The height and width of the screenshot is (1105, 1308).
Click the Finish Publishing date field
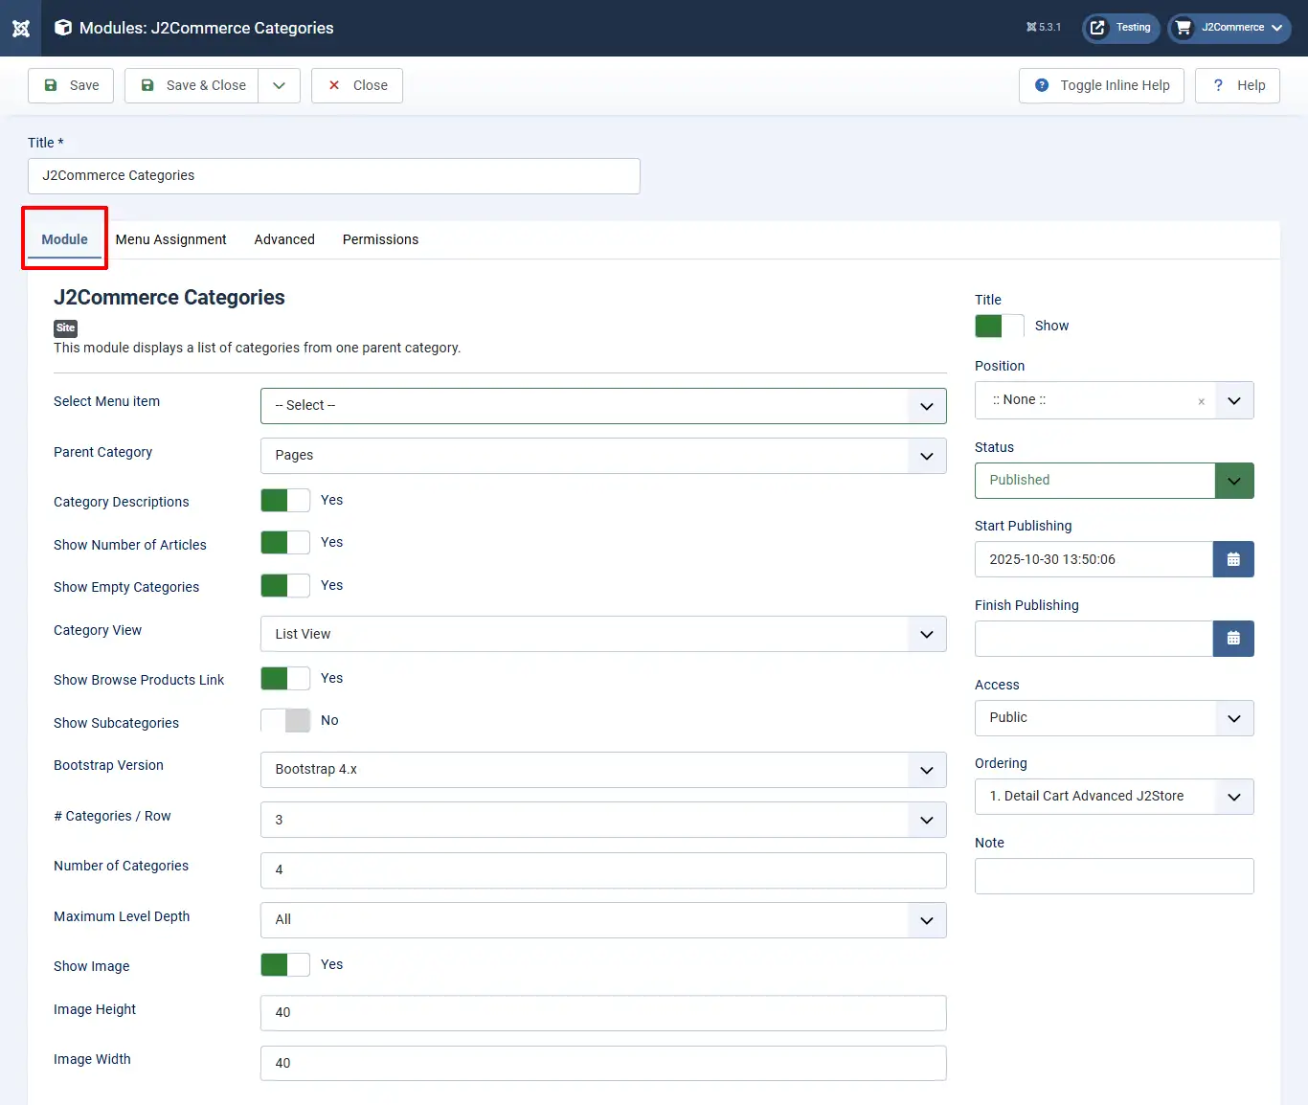click(x=1094, y=639)
